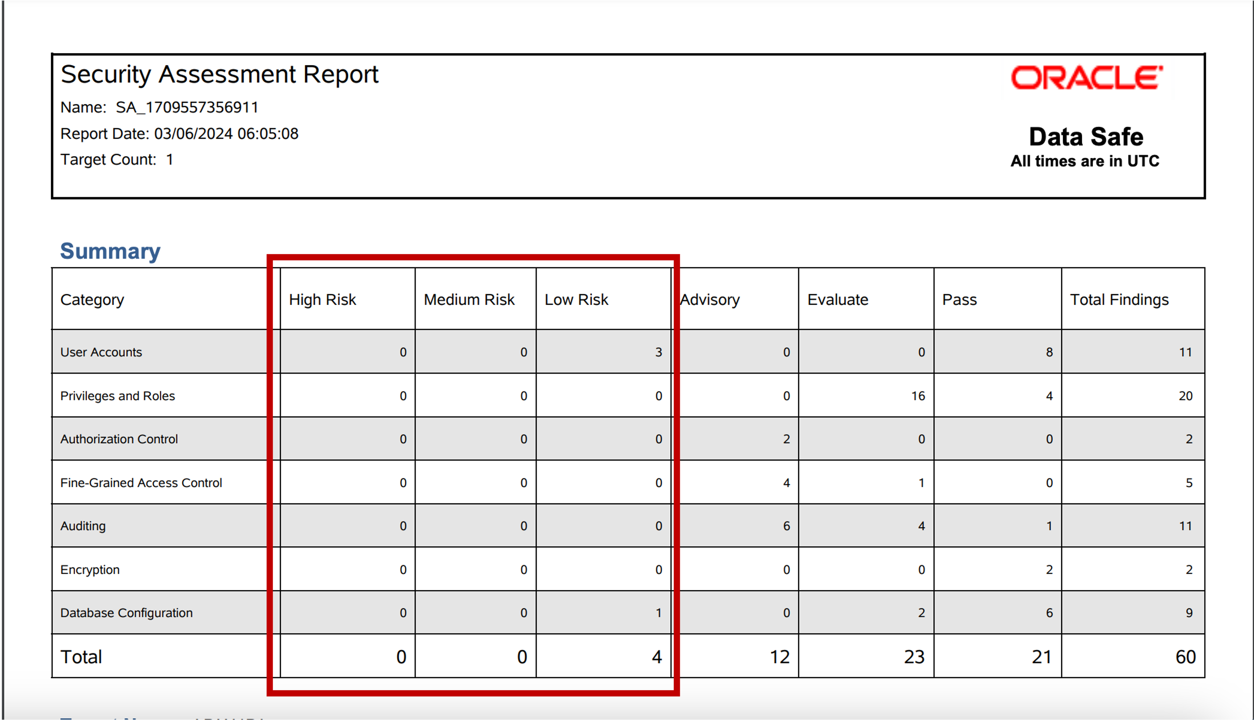The height and width of the screenshot is (720, 1254).
Task: Select Encryption Pass value 2
Action: coord(1049,570)
